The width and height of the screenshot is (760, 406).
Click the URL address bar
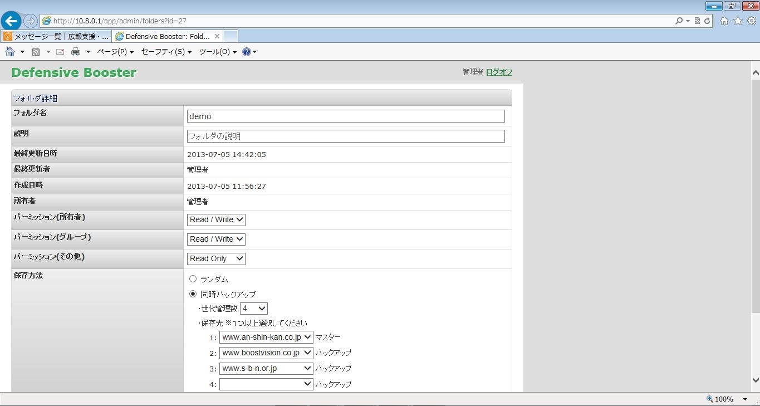click(356, 21)
